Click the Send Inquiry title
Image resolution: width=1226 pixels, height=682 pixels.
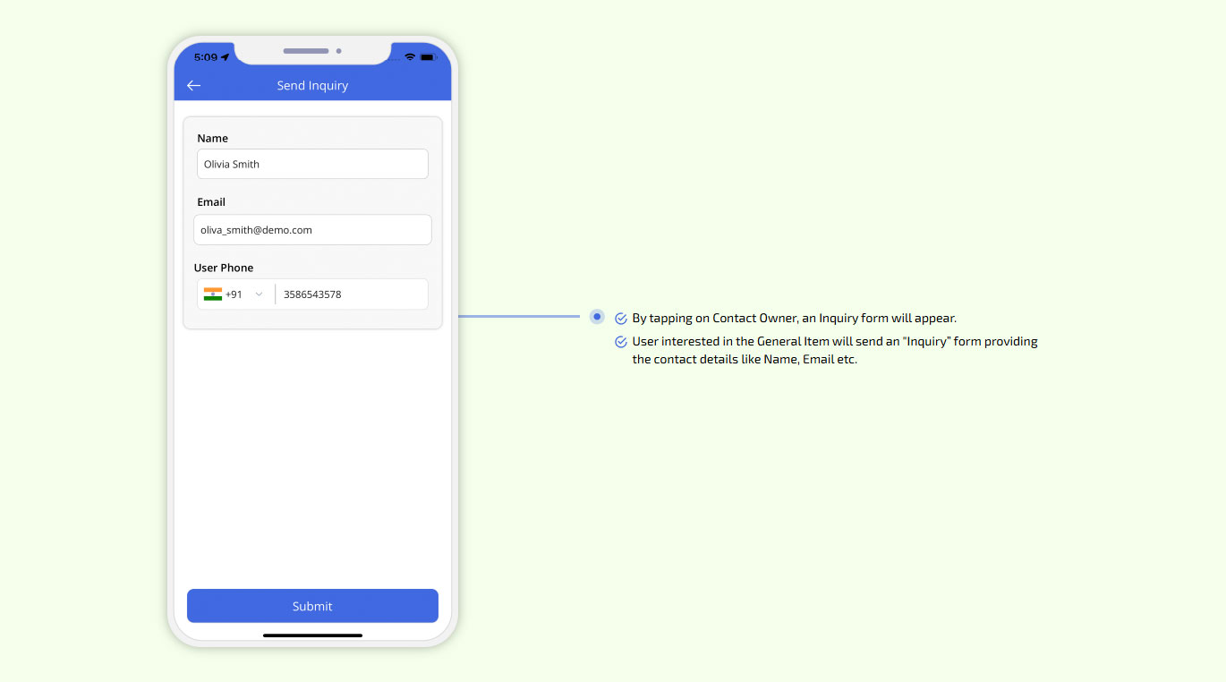pos(312,85)
